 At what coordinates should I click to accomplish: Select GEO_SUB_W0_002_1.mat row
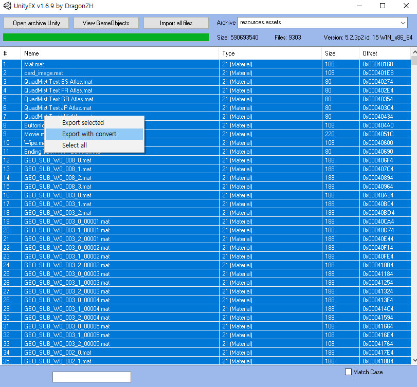coord(206,361)
